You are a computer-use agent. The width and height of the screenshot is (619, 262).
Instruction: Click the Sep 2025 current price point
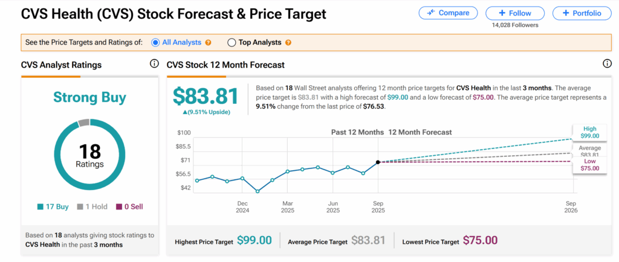(378, 162)
